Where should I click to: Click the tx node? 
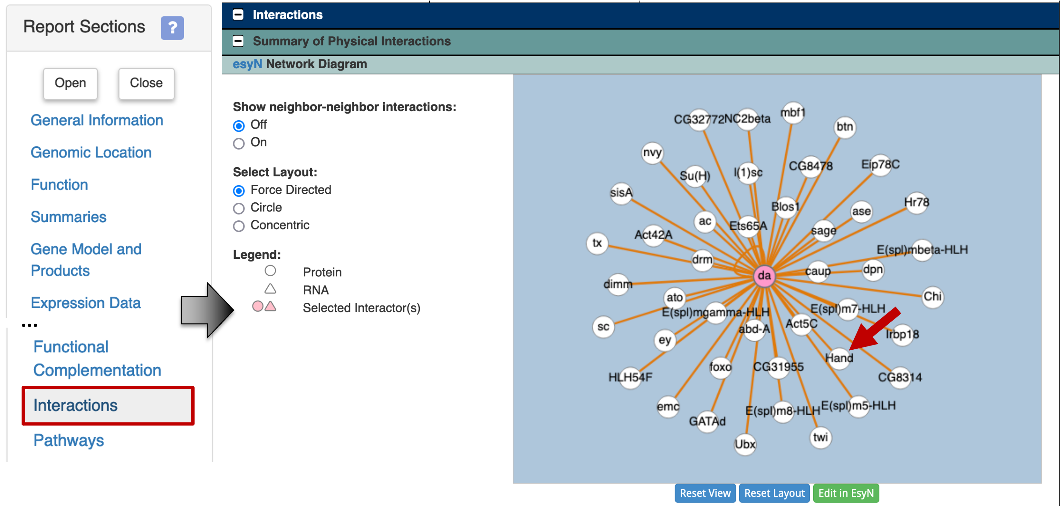point(597,243)
